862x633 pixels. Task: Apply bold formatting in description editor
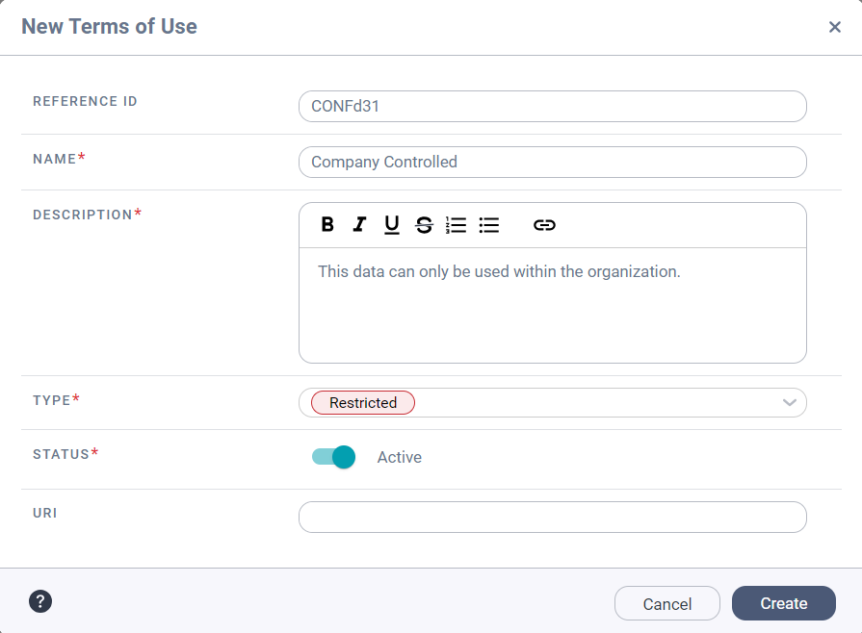coord(327,224)
